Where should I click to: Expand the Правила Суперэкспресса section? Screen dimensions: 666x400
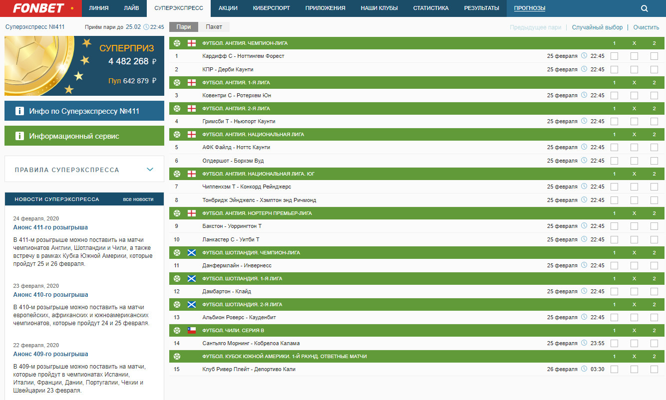pyautogui.click(x=84, y=169)
